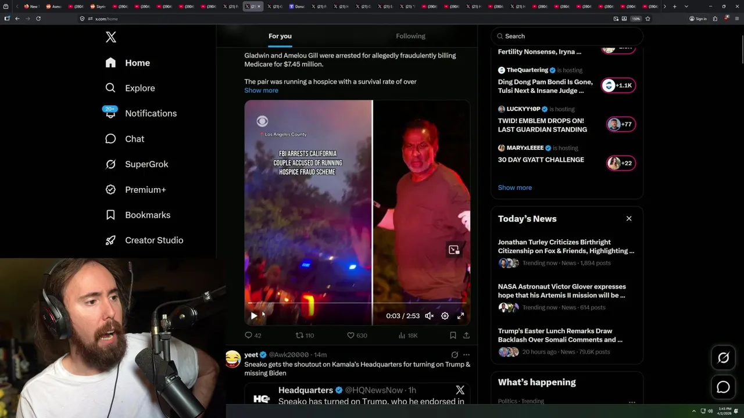The width and height of the screenshot is (744, 418).
Task: Open the Chat section
Action: [124, 139]
